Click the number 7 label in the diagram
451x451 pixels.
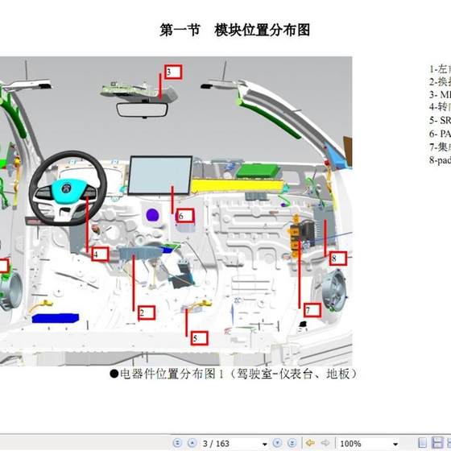(312, 310)
